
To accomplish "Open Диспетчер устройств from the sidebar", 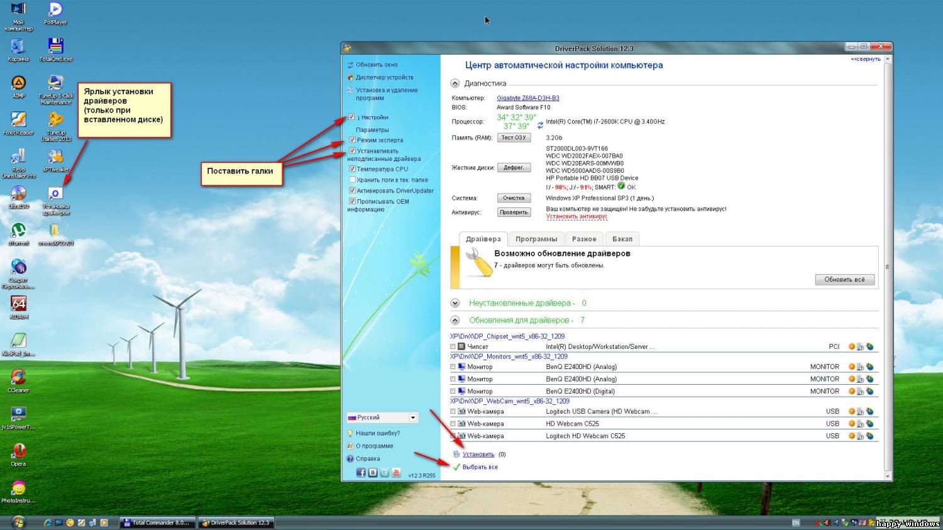I will click(x=384, y=77).
